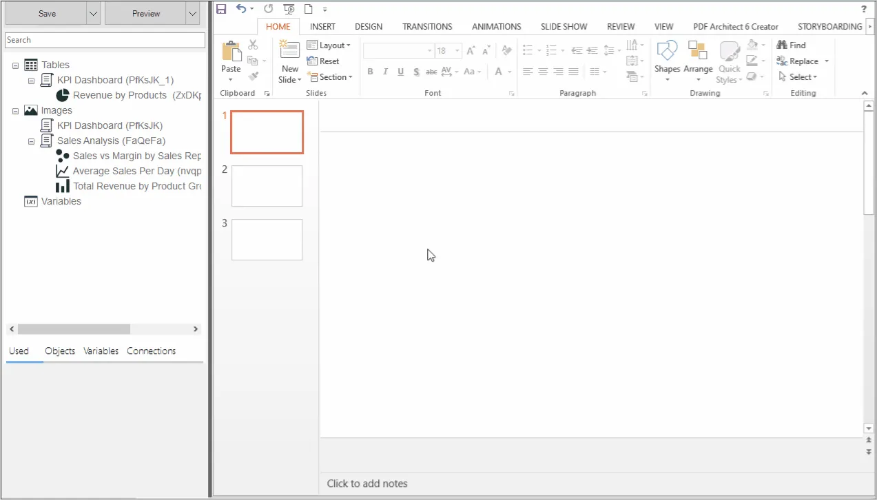Select slide 2 thumbnail
877x500 pixels.
267,186
